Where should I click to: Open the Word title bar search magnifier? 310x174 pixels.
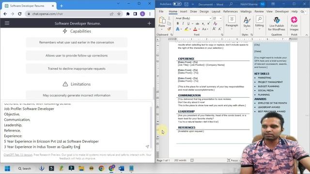click(231, 4)
